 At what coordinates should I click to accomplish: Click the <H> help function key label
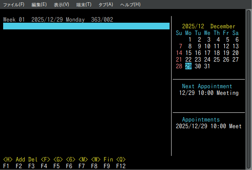point(8,160)
